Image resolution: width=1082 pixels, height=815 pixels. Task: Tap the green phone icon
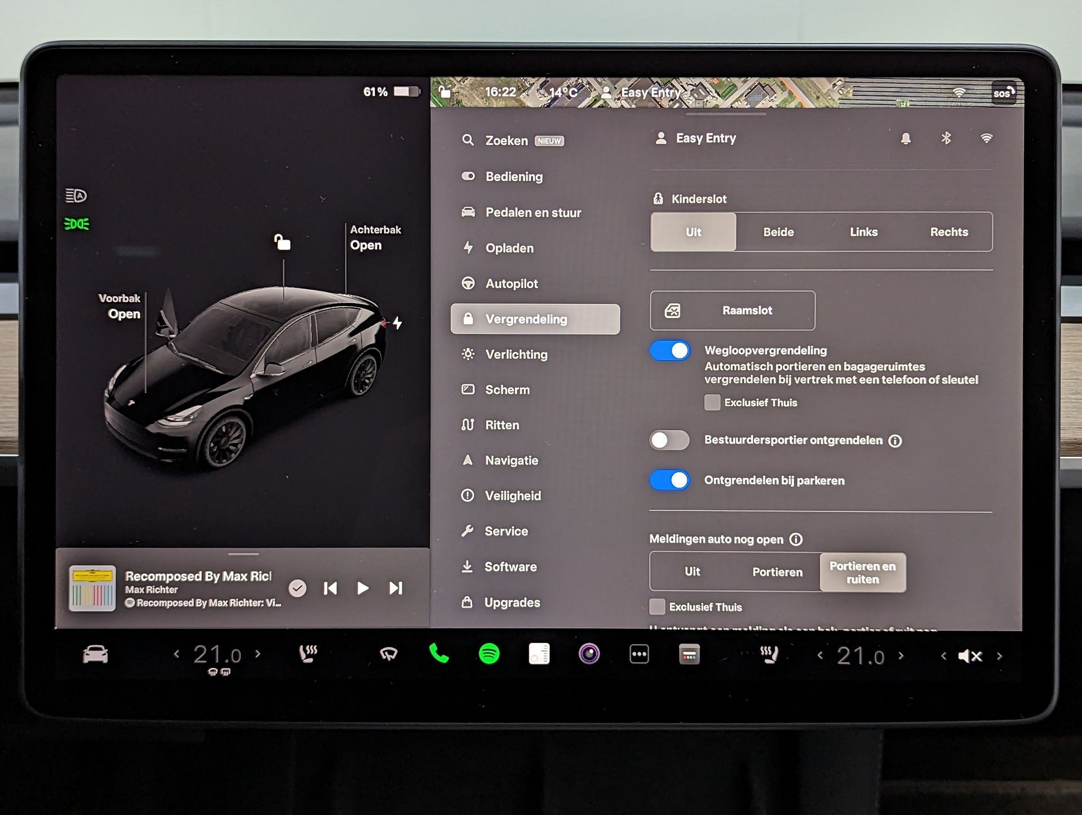pyautogui.click(x=438, y=654)
